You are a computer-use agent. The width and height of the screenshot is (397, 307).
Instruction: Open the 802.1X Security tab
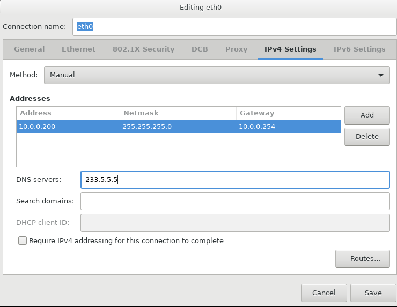click(x=144, y=49)
